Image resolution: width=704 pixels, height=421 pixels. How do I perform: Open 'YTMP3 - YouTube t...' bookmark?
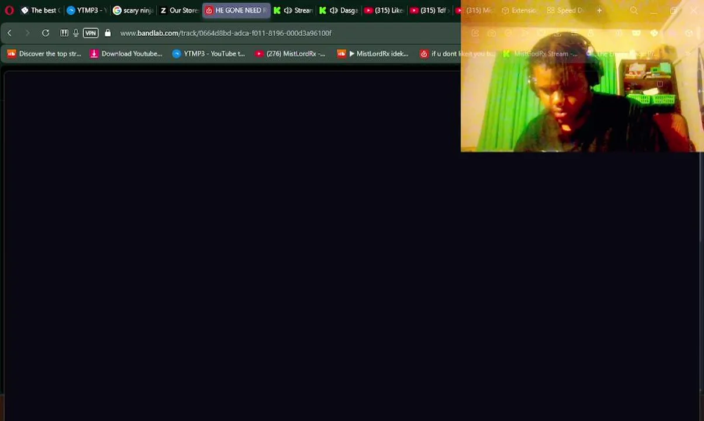pyautogui.click(x=209, y=54)
